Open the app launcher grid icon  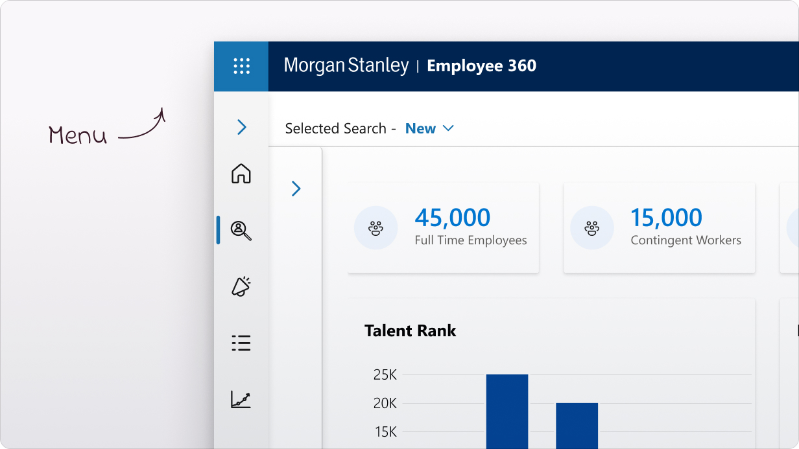click(x=241, y=66)
